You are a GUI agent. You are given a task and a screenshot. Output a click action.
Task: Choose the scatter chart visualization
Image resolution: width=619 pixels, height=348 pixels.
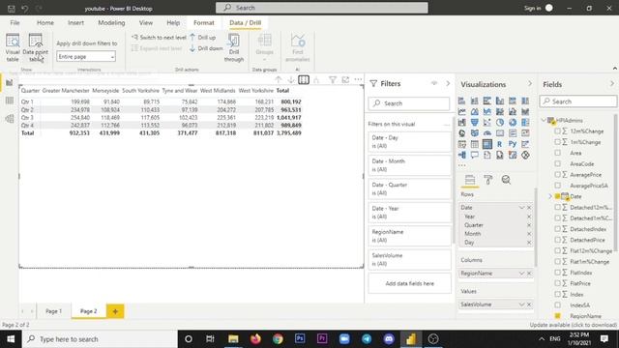pyautogui.click(x=487, y=123)
